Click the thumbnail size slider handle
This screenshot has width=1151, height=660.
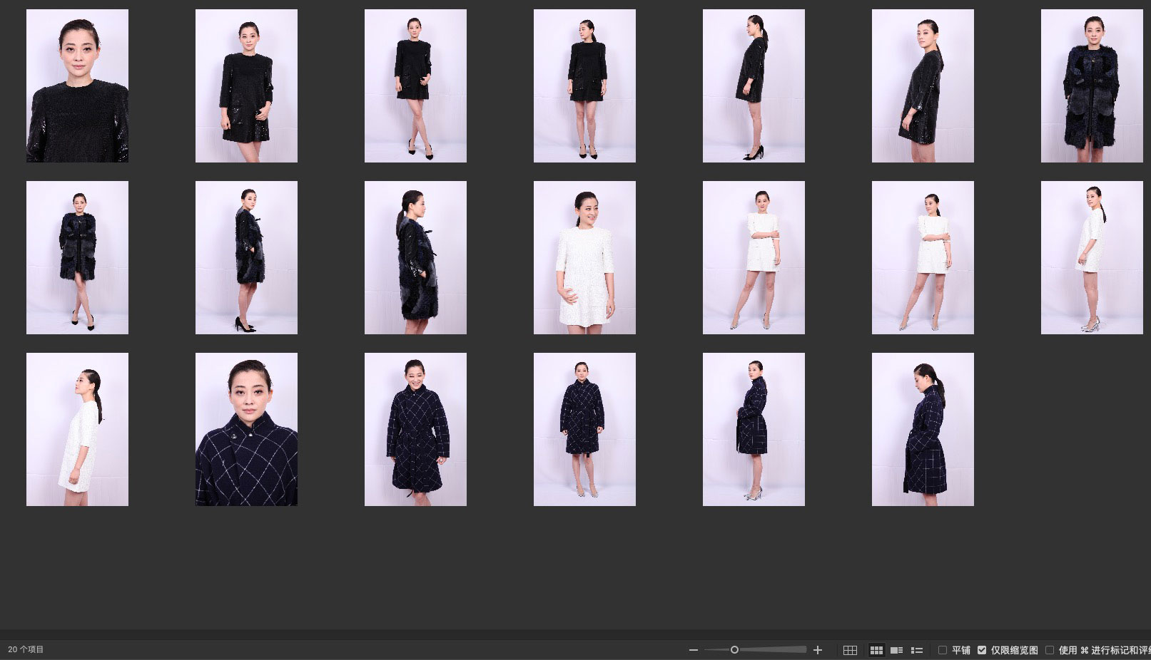point(734,650)
